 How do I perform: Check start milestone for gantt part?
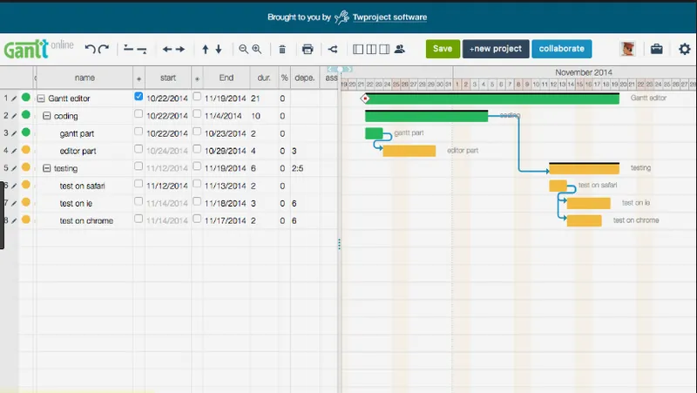pyautogui.click(x=139, y=132)
